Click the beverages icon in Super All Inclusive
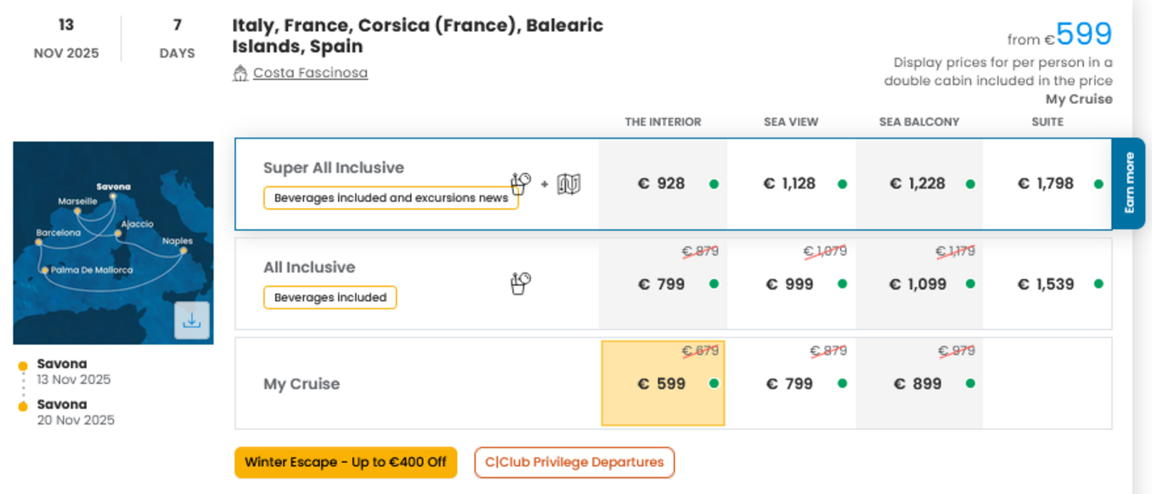The width and height of the screenshot is (1152, 494). 520,183
